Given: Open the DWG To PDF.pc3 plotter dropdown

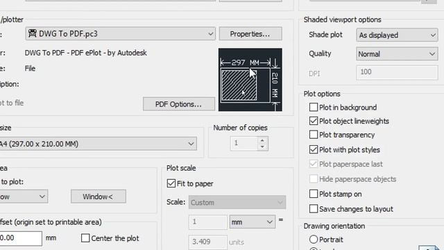Looking at the screenshot, I should (x=120, y=34).
